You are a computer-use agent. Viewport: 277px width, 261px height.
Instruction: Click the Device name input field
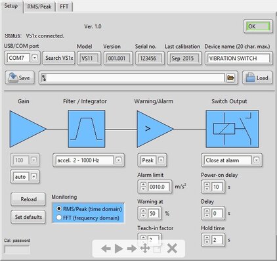pyautogui.click(x=239, y=59)
